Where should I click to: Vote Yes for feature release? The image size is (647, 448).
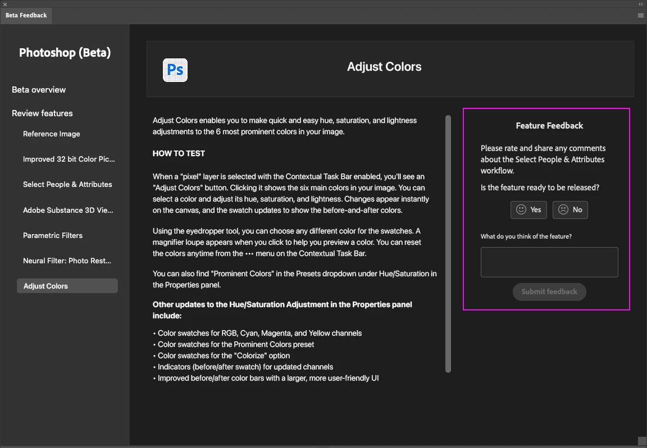point(528,209)
